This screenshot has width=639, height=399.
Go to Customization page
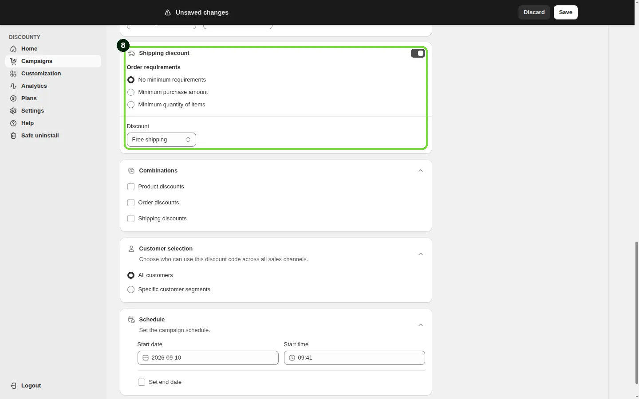(53, 74)
